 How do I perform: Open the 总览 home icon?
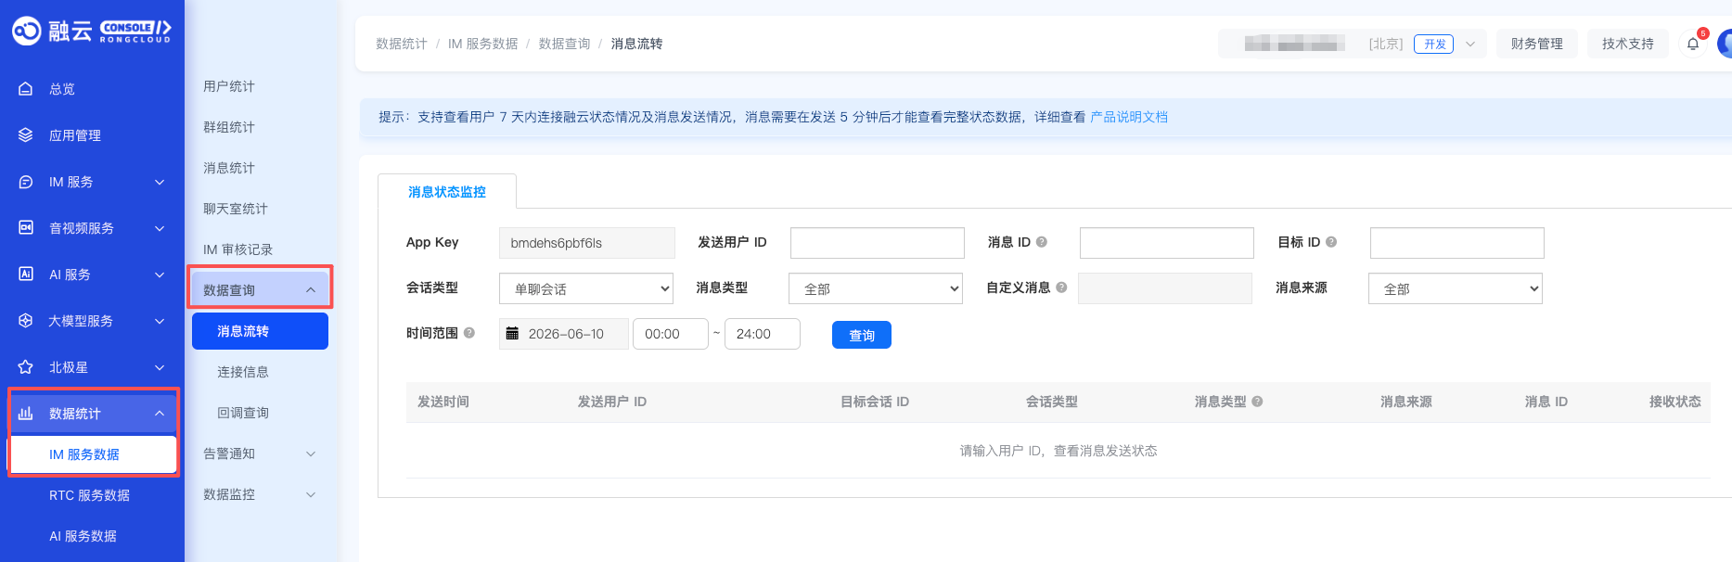tap(26, 89)
